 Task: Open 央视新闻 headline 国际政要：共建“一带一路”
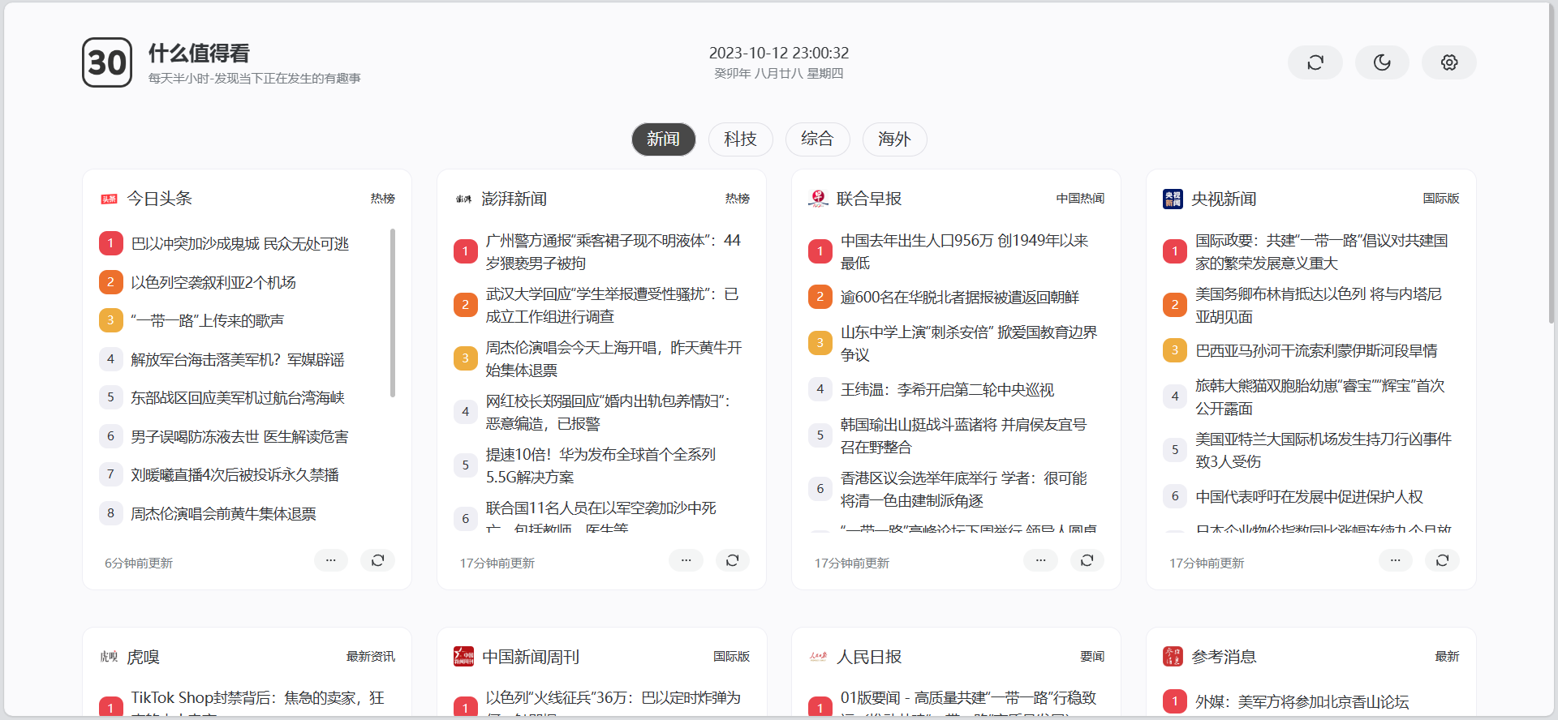click(x=1322, y=251)
